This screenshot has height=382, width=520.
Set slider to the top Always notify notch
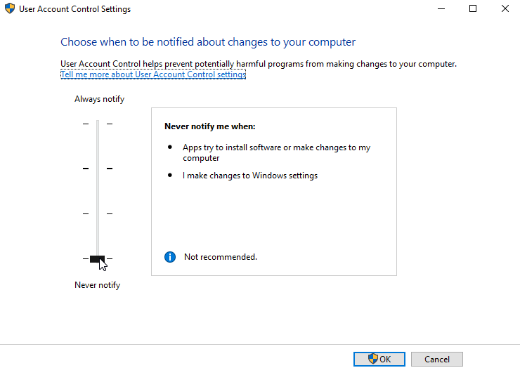[98, 124]
